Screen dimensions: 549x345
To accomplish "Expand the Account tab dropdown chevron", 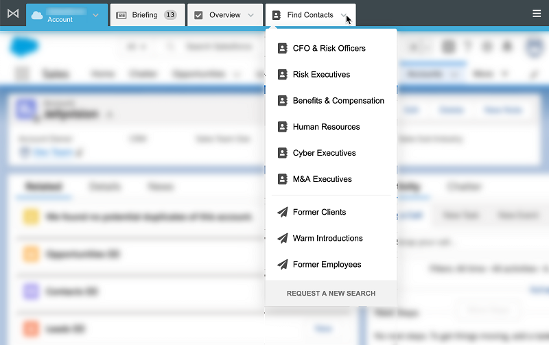I will (x=95, y=15).
